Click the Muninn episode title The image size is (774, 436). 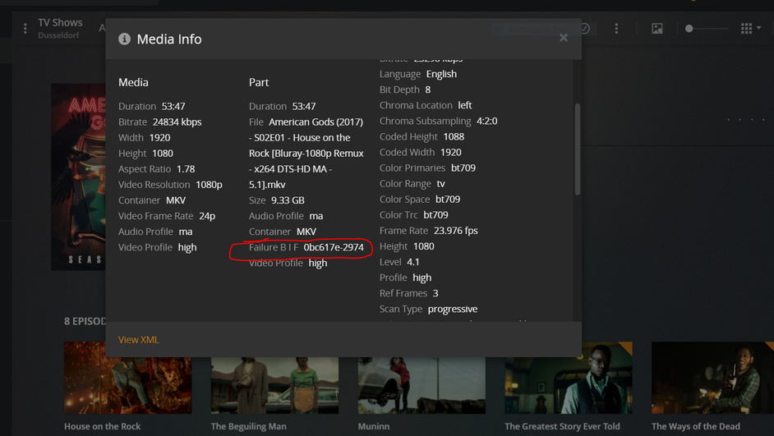pyautogui.click(x=374, y=426)
